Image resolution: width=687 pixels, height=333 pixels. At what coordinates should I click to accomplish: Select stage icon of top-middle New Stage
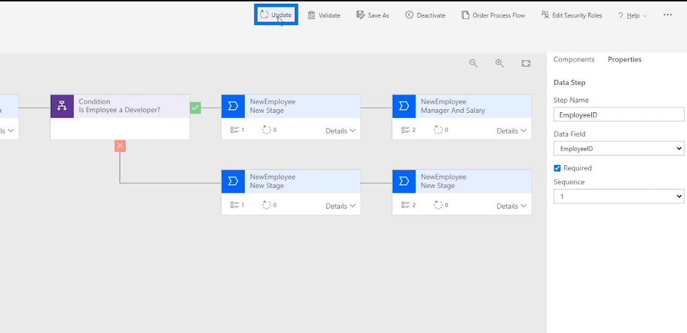pyautogui.click(x=233, y=106)
